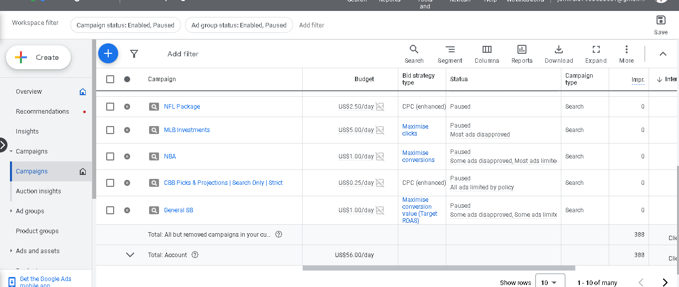The image size is (679, 287).
Task: Click the blue plus button to add campaign
Action: coord(108,53)
